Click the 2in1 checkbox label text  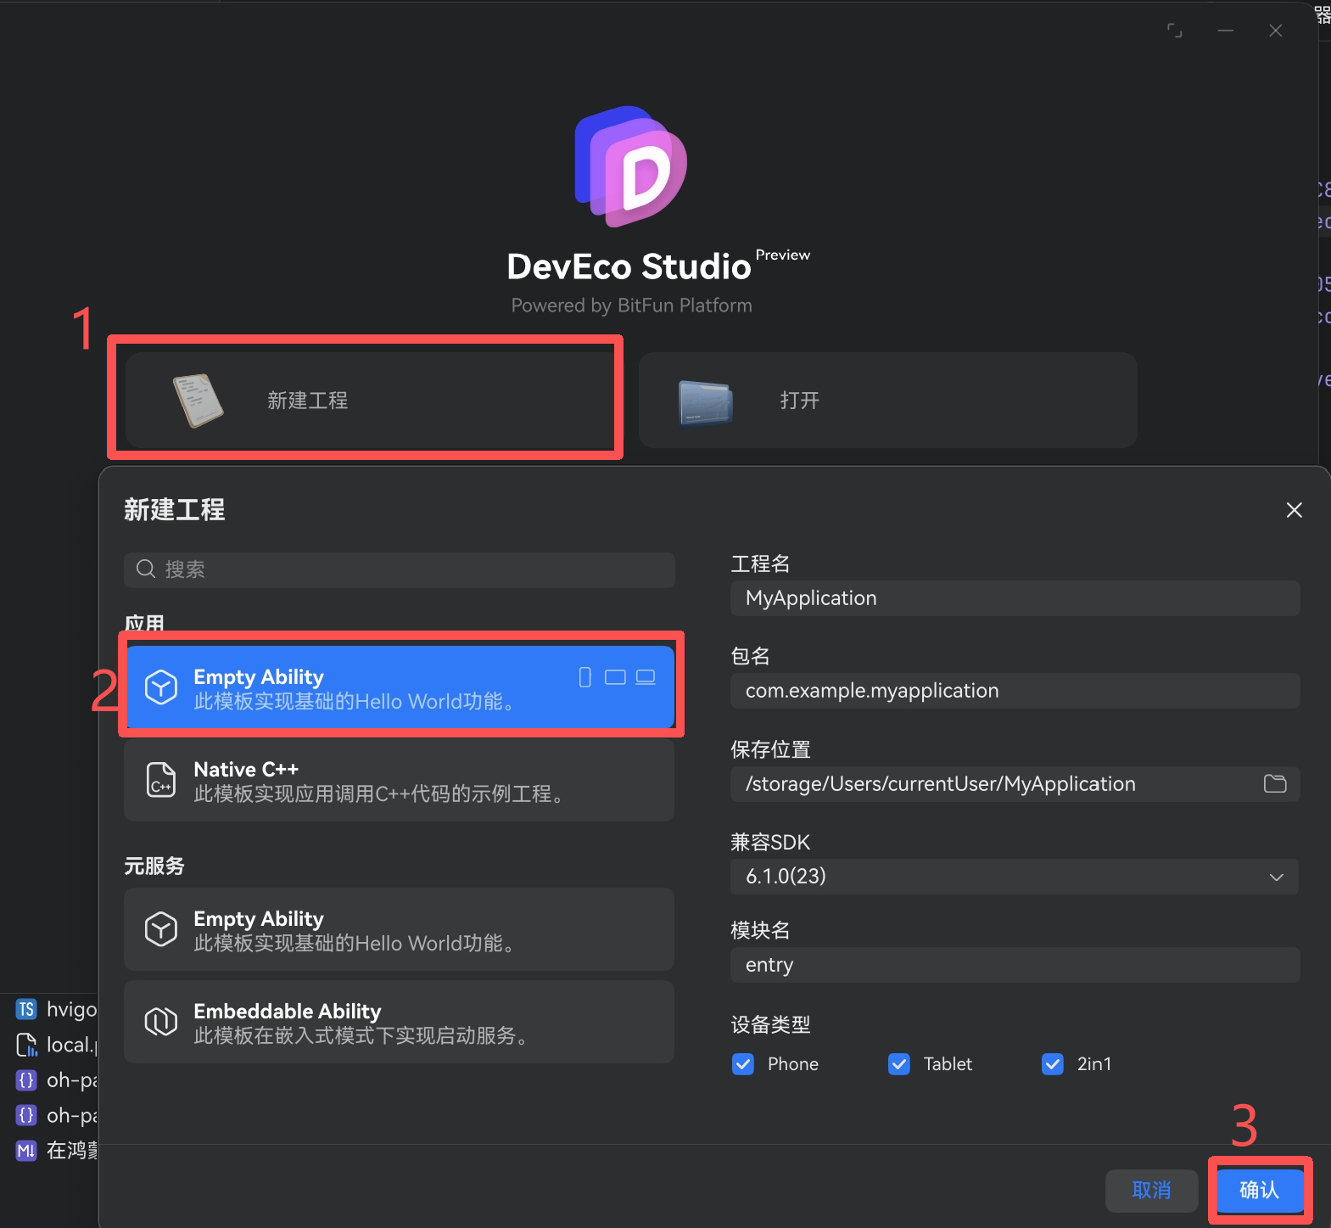pos(1094,1064)
